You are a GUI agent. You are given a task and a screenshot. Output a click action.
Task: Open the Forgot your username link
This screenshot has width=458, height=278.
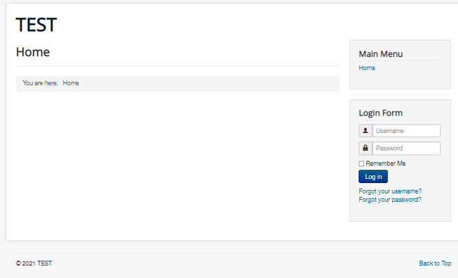tap(390, 191)
